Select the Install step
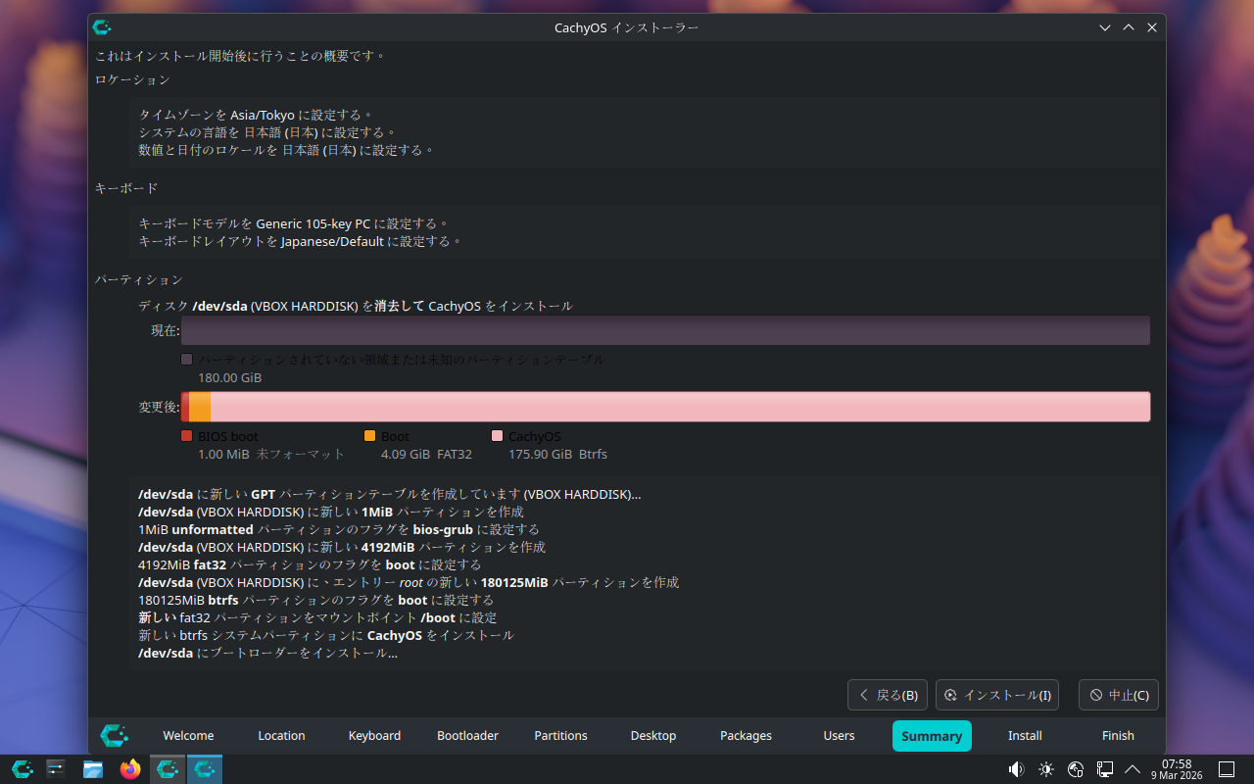Viewport: 1254px width, 784px height. point(1025,736)
